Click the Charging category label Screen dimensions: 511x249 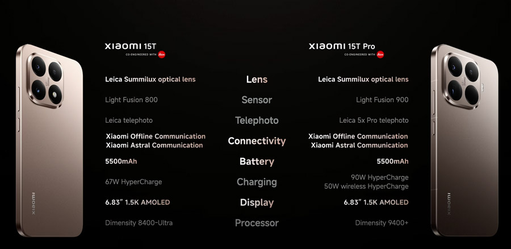pos(257,182)
